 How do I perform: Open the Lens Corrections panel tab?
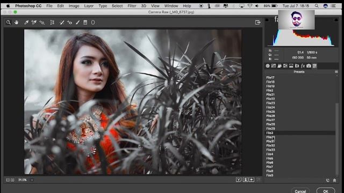(297, 66)
